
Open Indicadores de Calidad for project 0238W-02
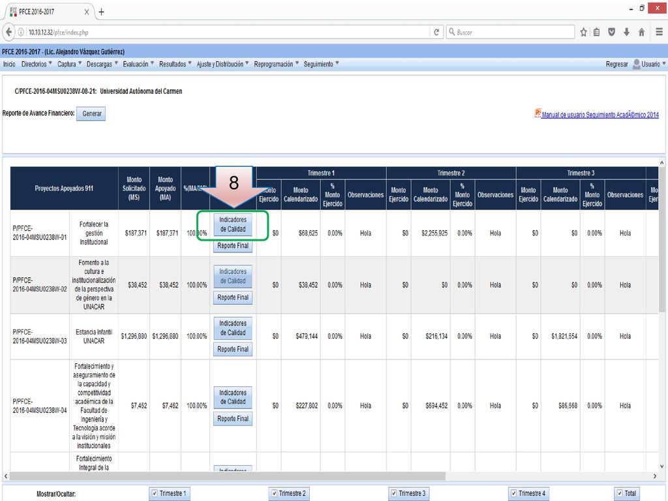click(233, 276)
